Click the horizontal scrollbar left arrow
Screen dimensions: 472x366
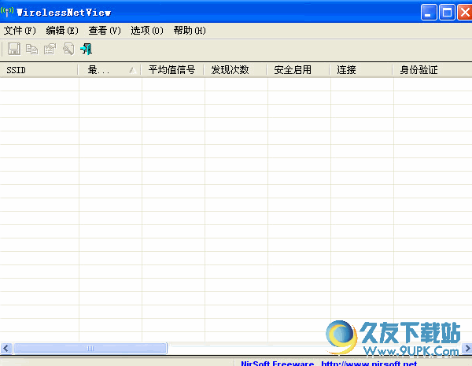[x=6, y=348]
